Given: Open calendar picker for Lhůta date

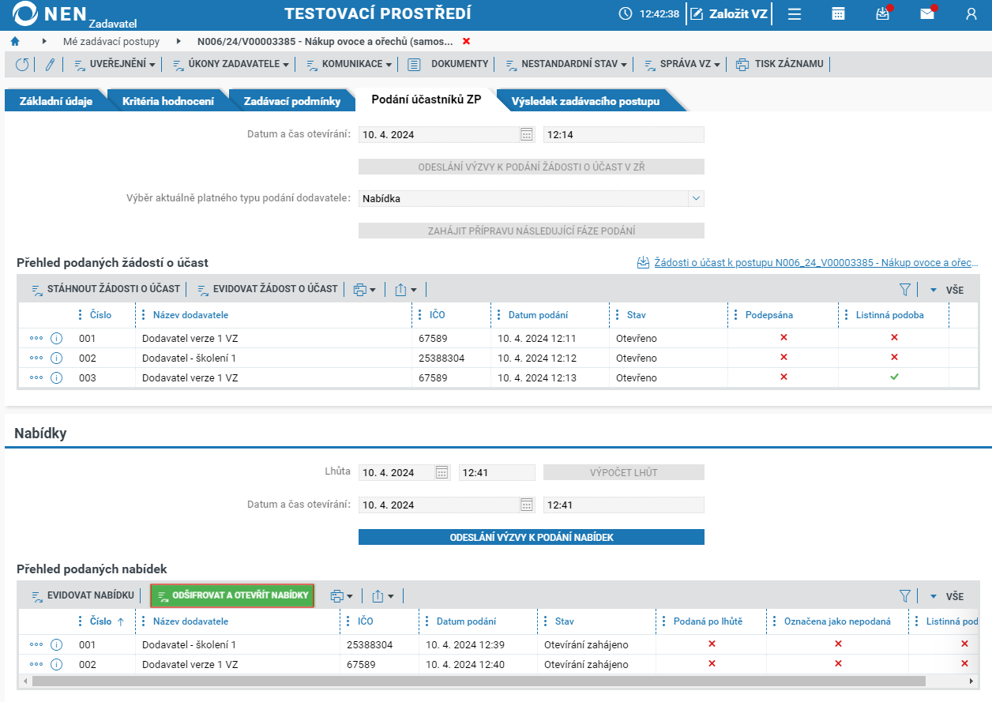Looking at the screenshot, I should point(442,473).
